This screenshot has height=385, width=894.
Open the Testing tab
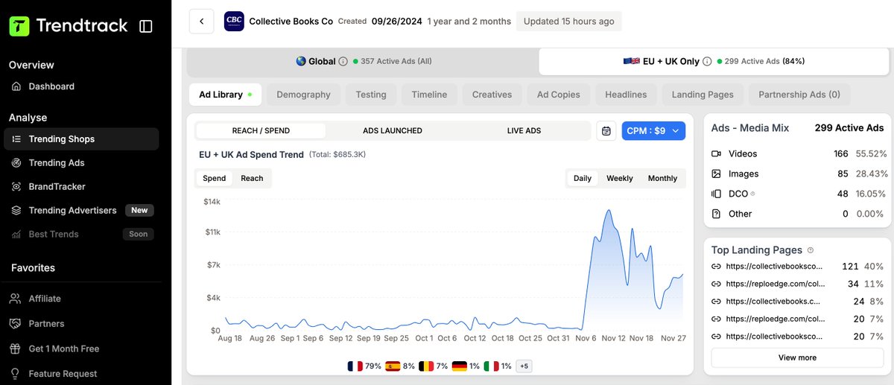[371, 95]
